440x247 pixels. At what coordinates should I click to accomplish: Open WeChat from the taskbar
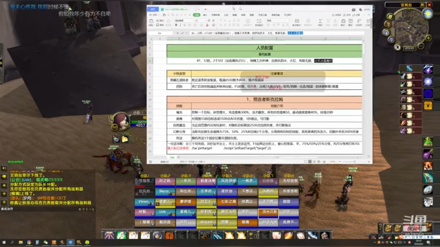pos(45,242)
